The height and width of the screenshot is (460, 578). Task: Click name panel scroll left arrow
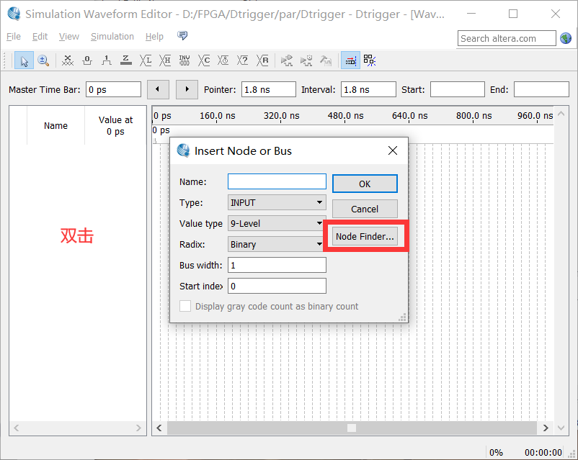click(x=17, y=428)
